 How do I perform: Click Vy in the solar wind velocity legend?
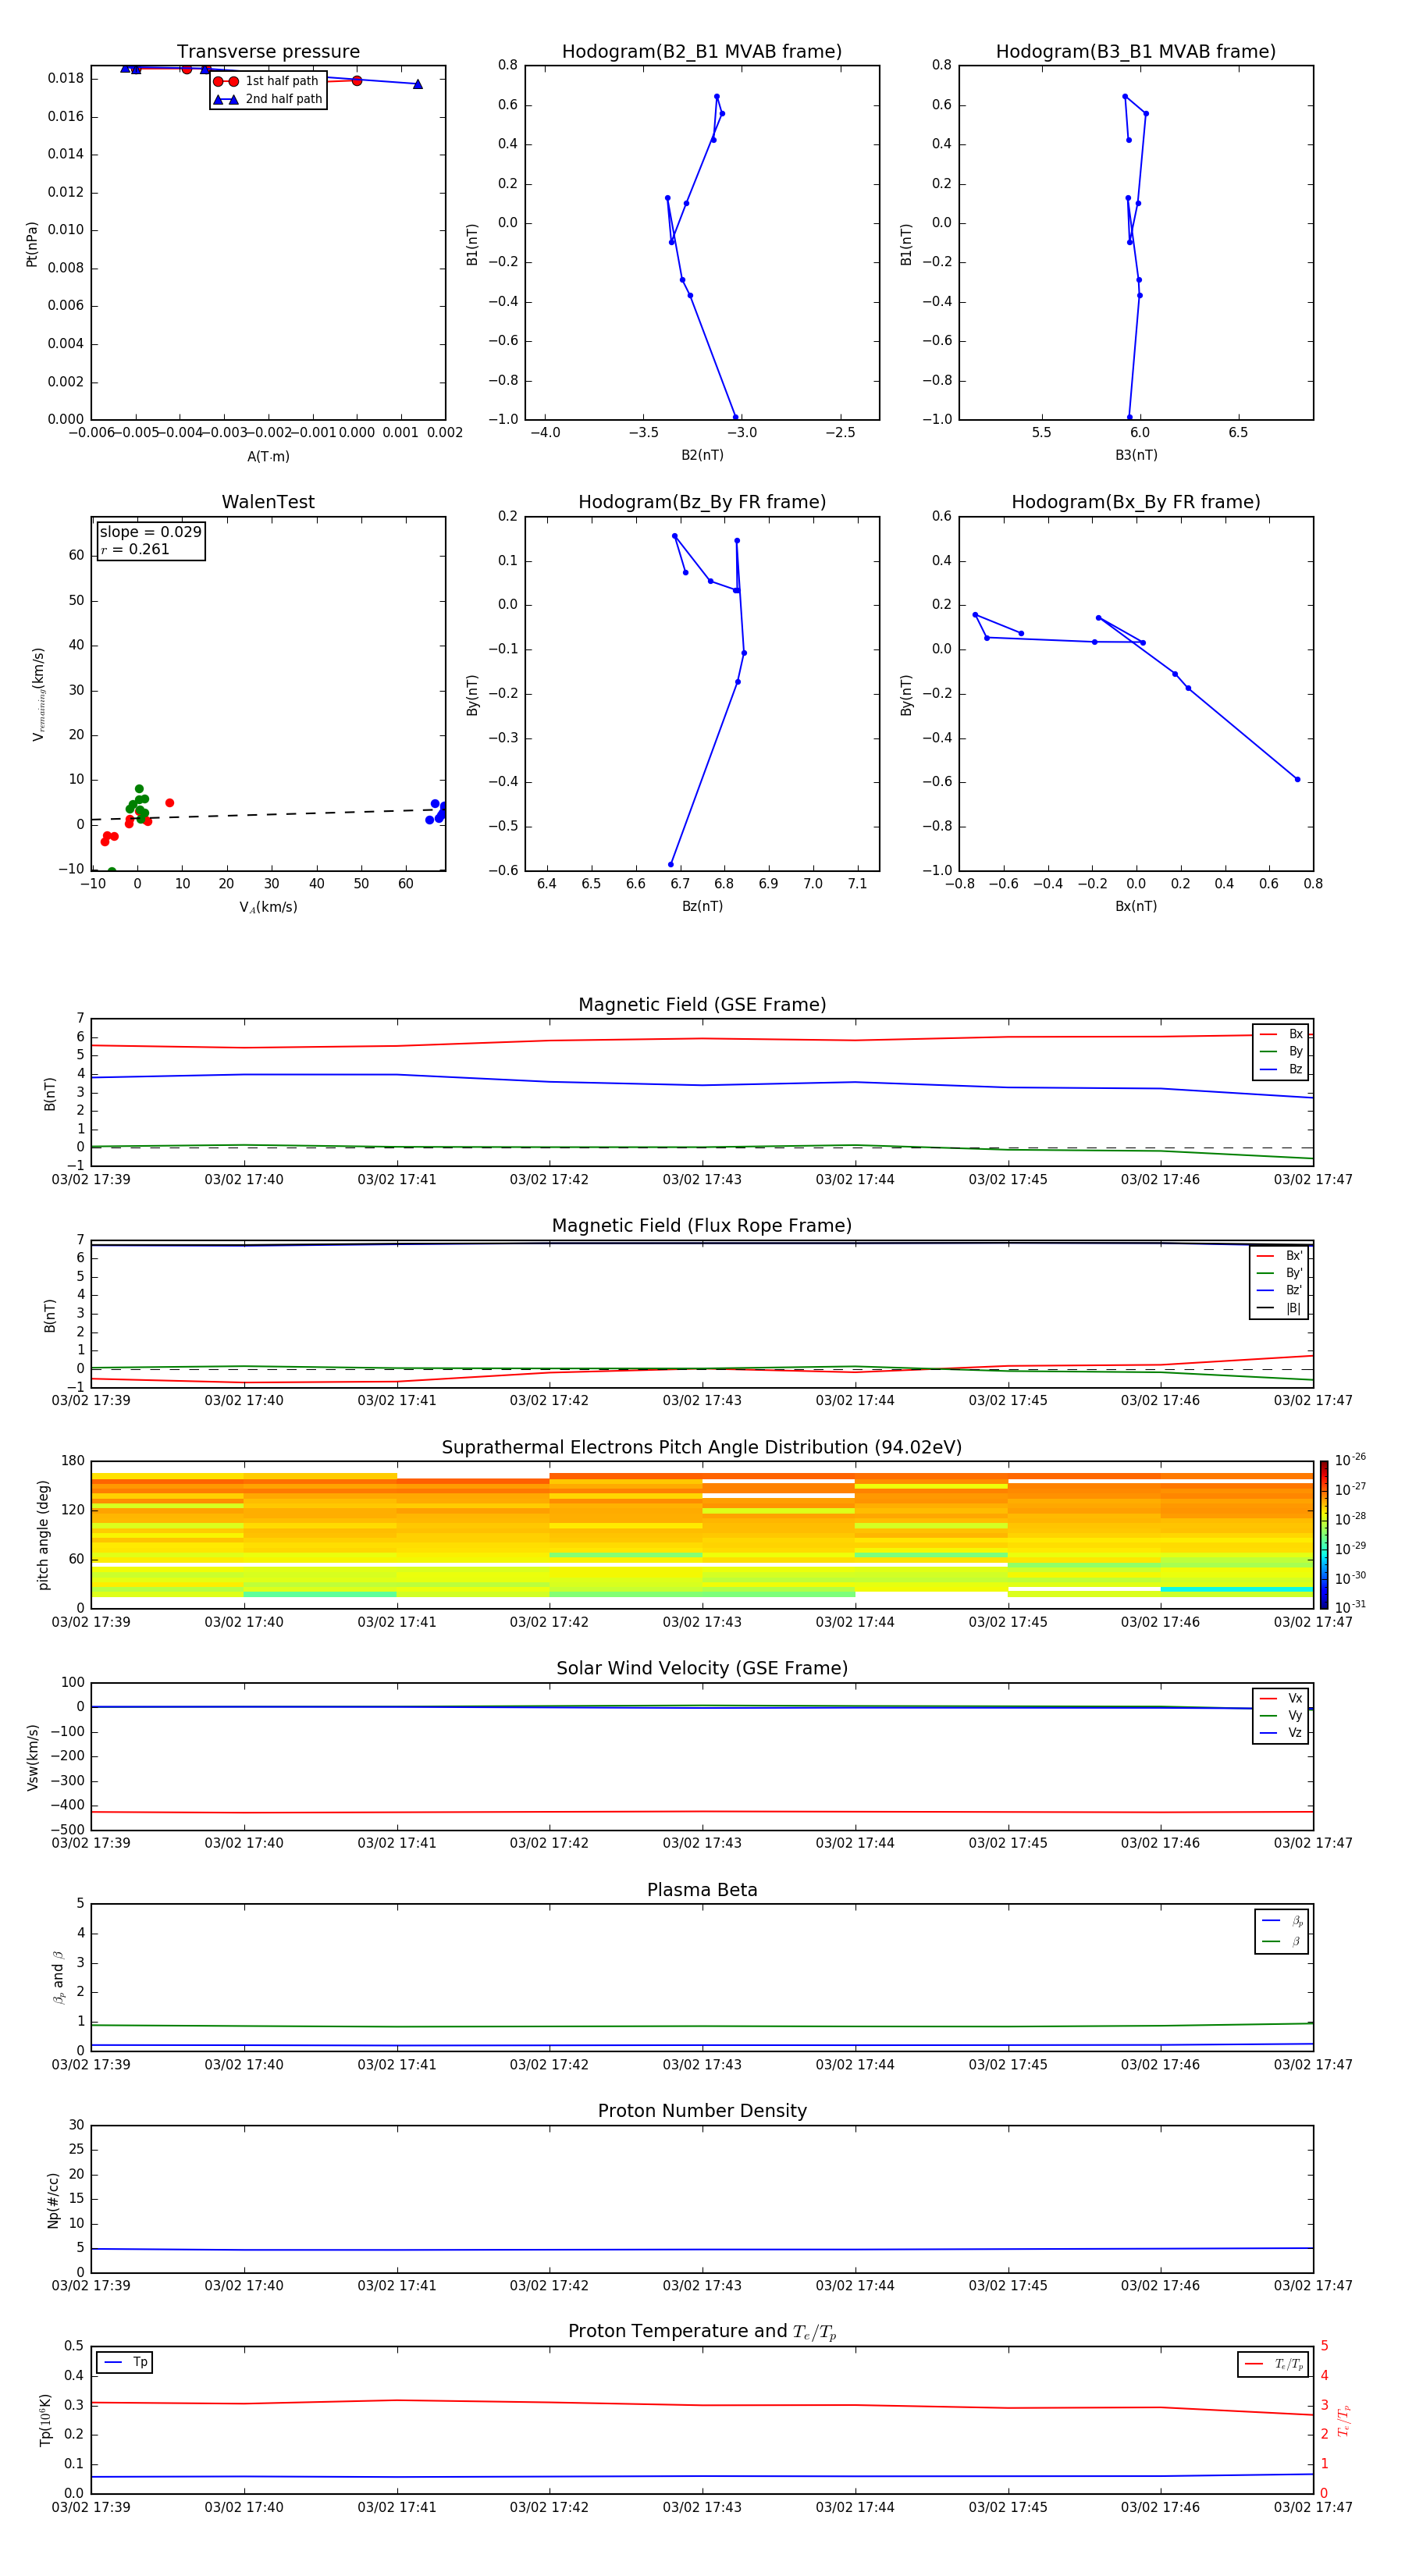click(1281, 1716)
